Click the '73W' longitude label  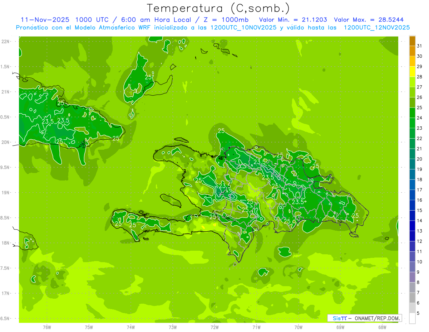(x=173, y=327)
